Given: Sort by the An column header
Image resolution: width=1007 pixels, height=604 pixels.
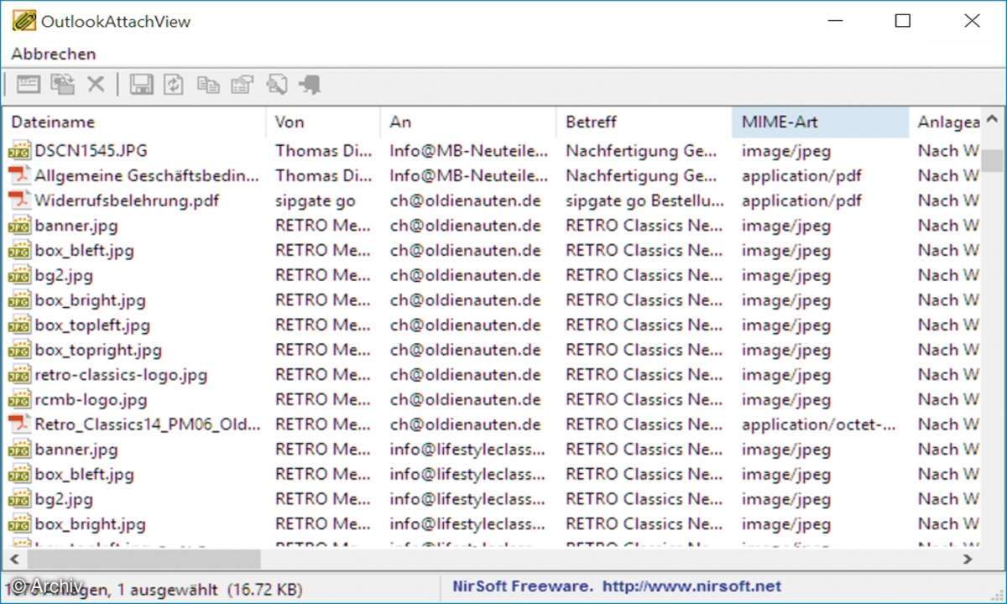Looking at the screenshot, I should click(468, 122).
